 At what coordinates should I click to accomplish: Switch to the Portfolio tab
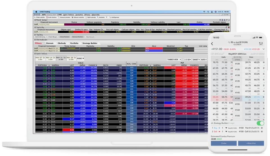point(74,43)
